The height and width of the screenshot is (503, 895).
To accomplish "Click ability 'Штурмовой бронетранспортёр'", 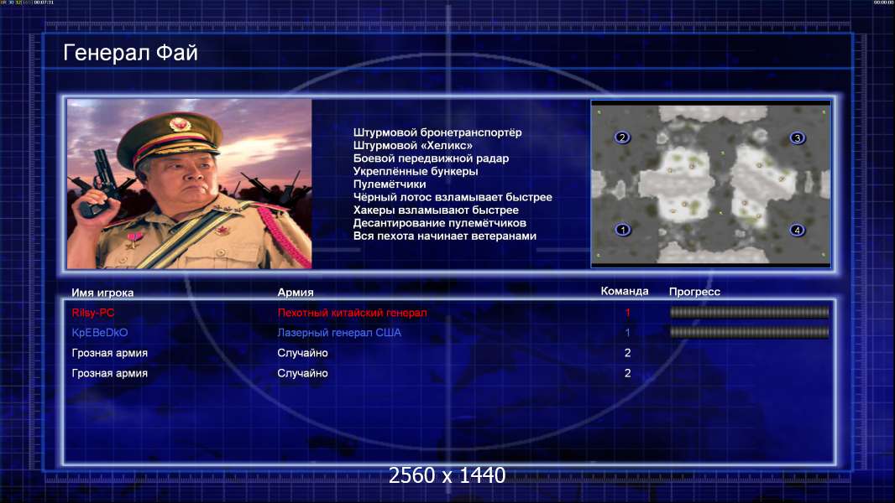I will (x=437, y=132).
